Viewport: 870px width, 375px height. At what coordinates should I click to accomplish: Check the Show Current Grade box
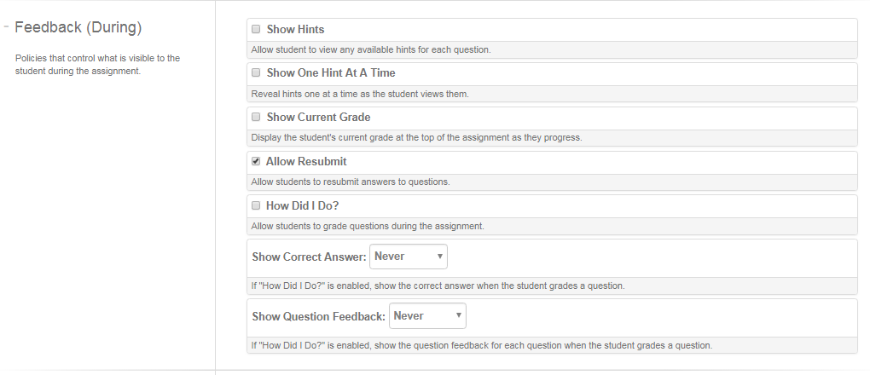(256, 118)
